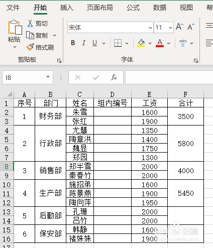The height and width of the screenshot is (248, 213).
Task: Click the Name Box showing I8
Action: 24,77
